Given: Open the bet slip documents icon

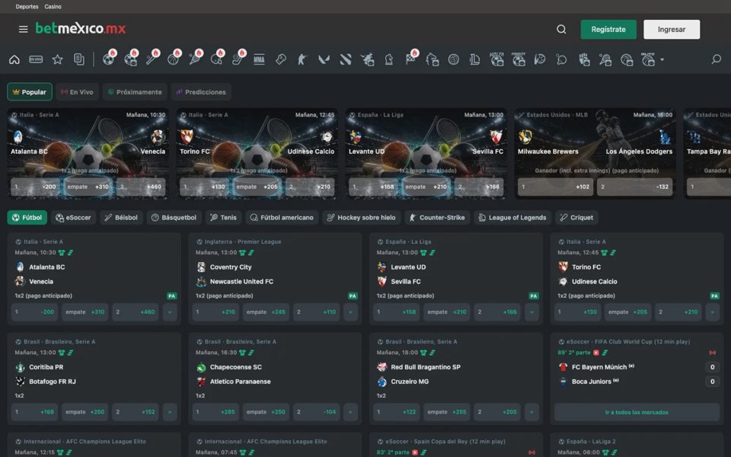Looking at the screenshot, I should click(x=78, y=59).
